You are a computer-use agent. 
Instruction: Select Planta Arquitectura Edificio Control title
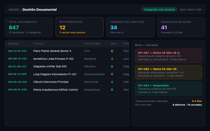(55, 90)
